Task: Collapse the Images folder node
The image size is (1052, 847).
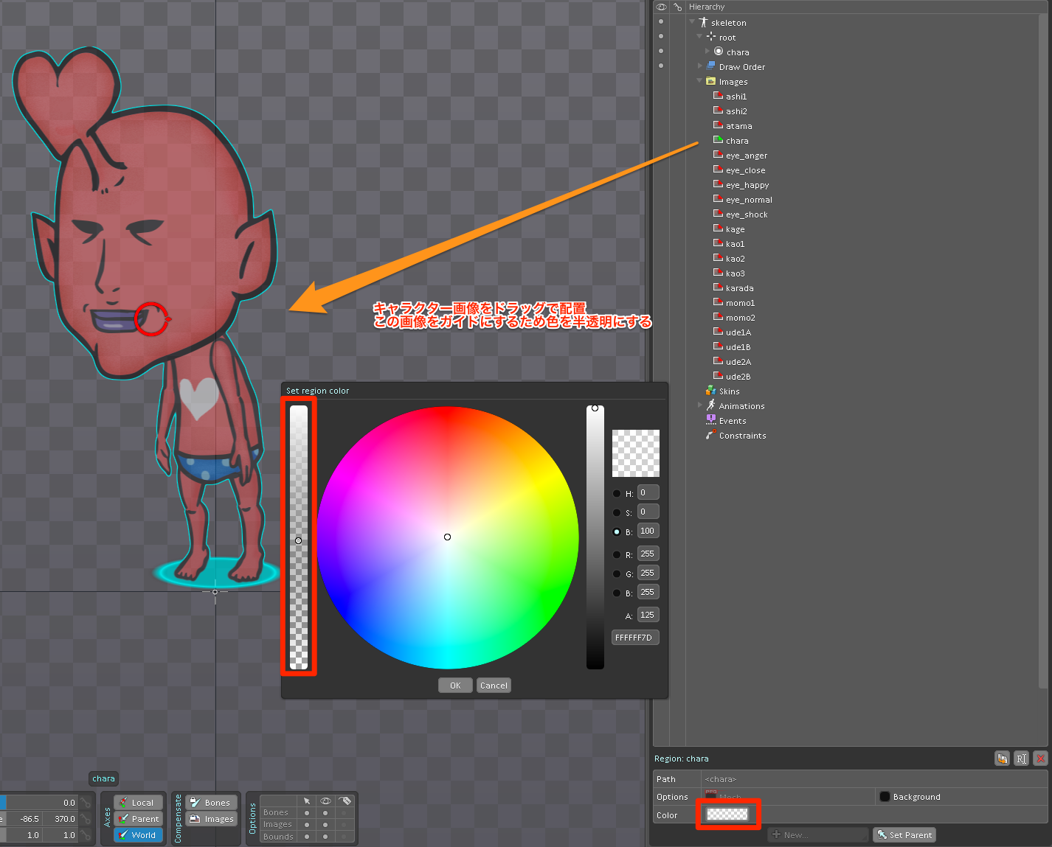Action: (x=699, y=80)
